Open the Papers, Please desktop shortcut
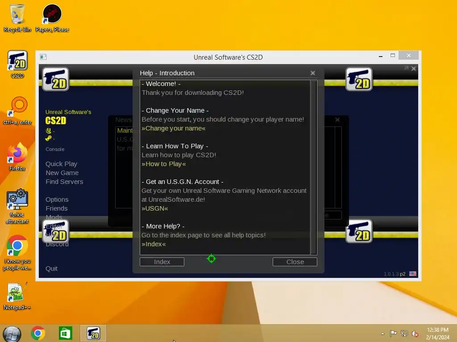This screenshot has height=342, width=457. point(52,18)
